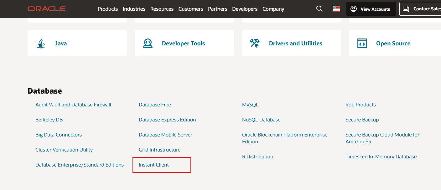Click the Java coffee cup icon
This screenshot has width=441, height=190.
[41, 43]
